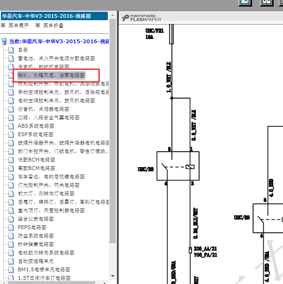Click relay label UEC/R9 in the diagram
This screenshot has height=284, width=283.
coord(146,169)
